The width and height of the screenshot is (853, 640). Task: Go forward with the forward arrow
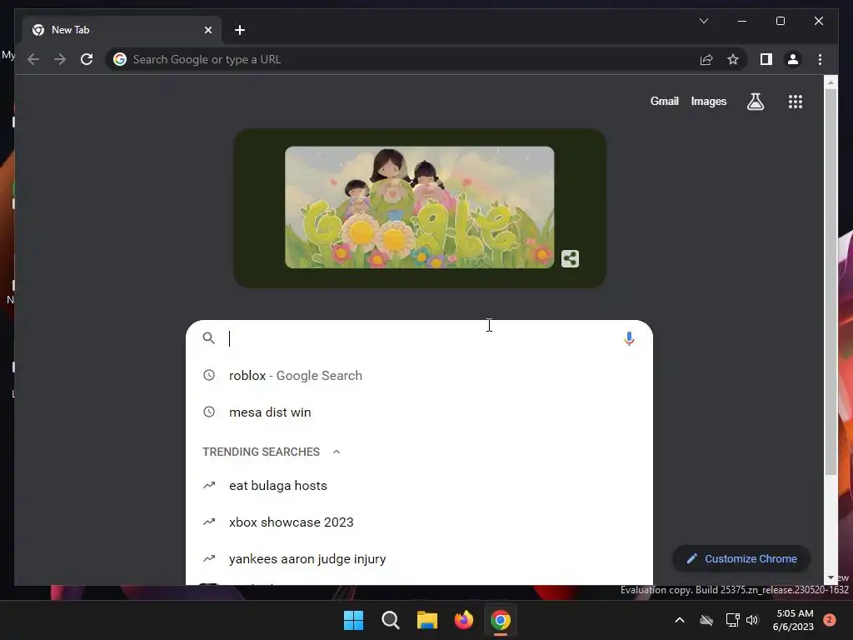click(60, 59)
